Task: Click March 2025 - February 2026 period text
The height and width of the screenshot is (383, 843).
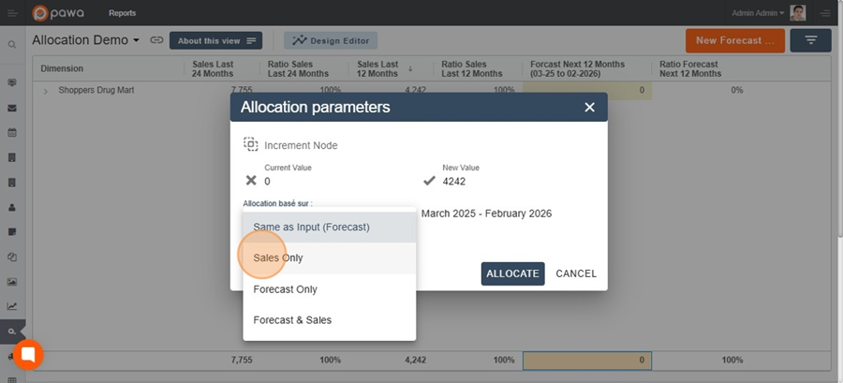Action: [486, 214]
